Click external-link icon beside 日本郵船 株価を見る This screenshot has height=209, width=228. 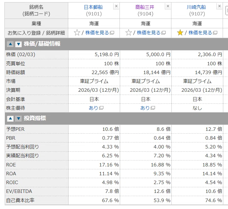(x=112, y=33)
